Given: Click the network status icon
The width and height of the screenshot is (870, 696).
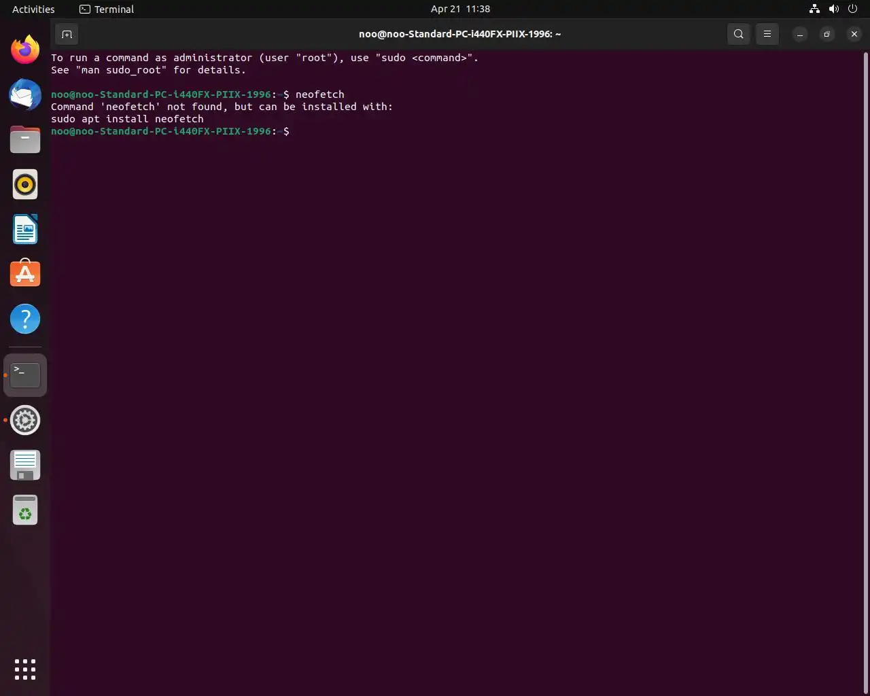Looking at the screenshot, I should (x=814, y=10).
